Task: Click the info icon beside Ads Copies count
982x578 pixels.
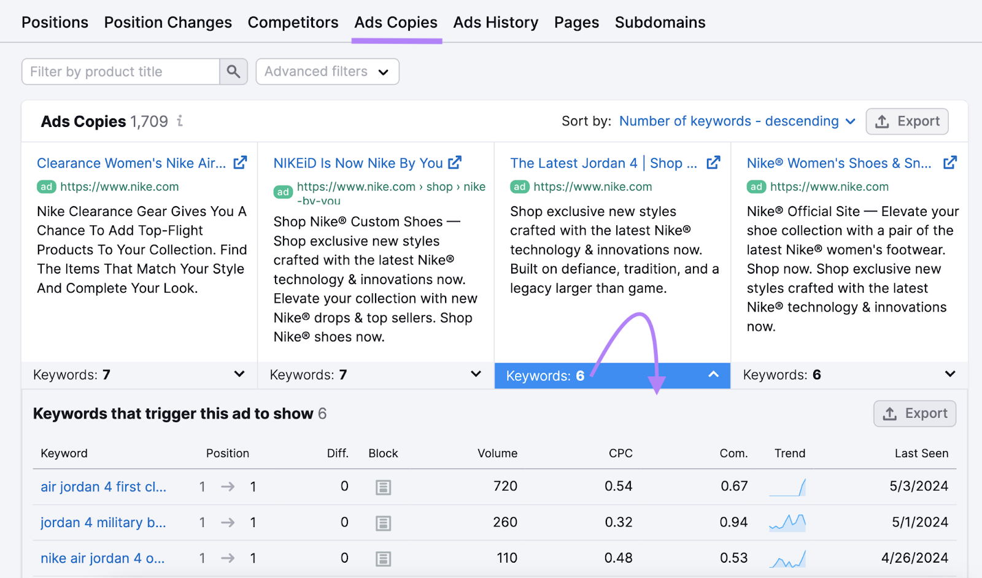Action: click(x=179, y=121)
